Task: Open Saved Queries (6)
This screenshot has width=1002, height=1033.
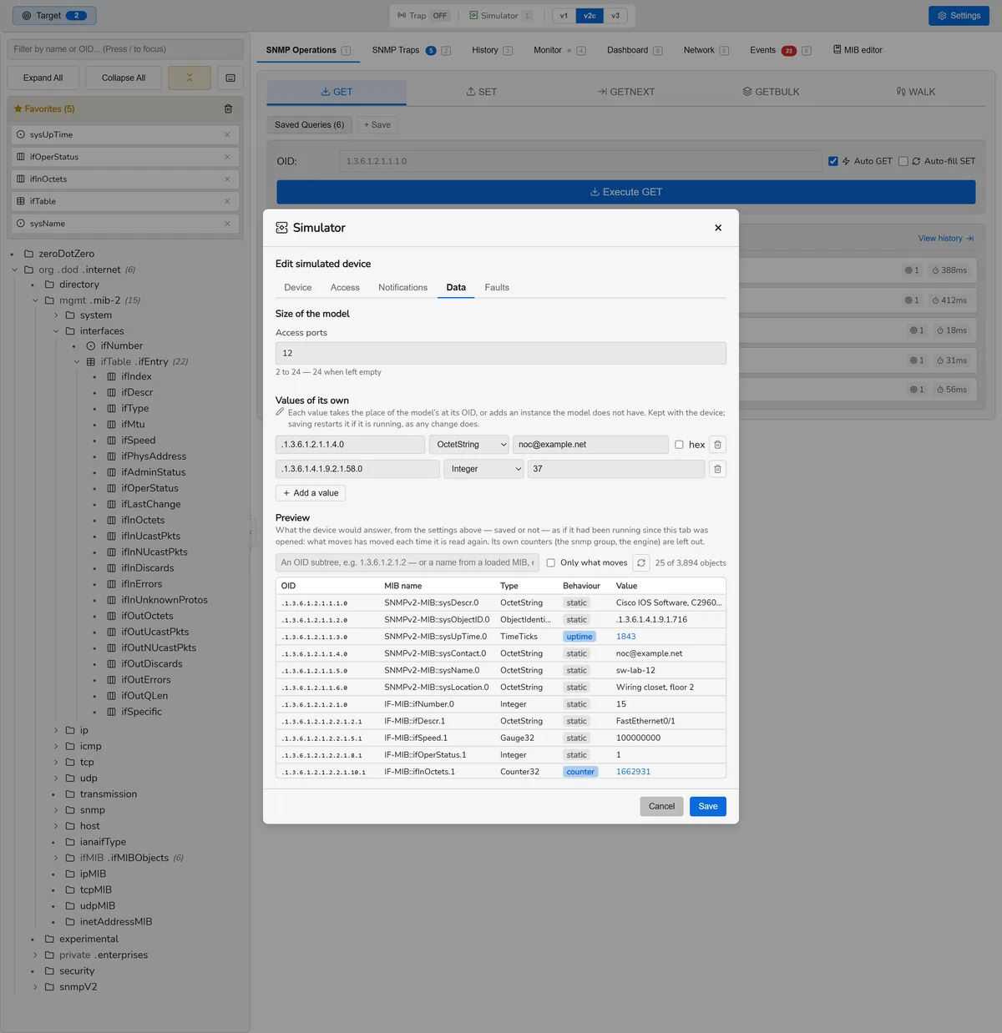Action: pyautogui.click(x=309, y=124)
